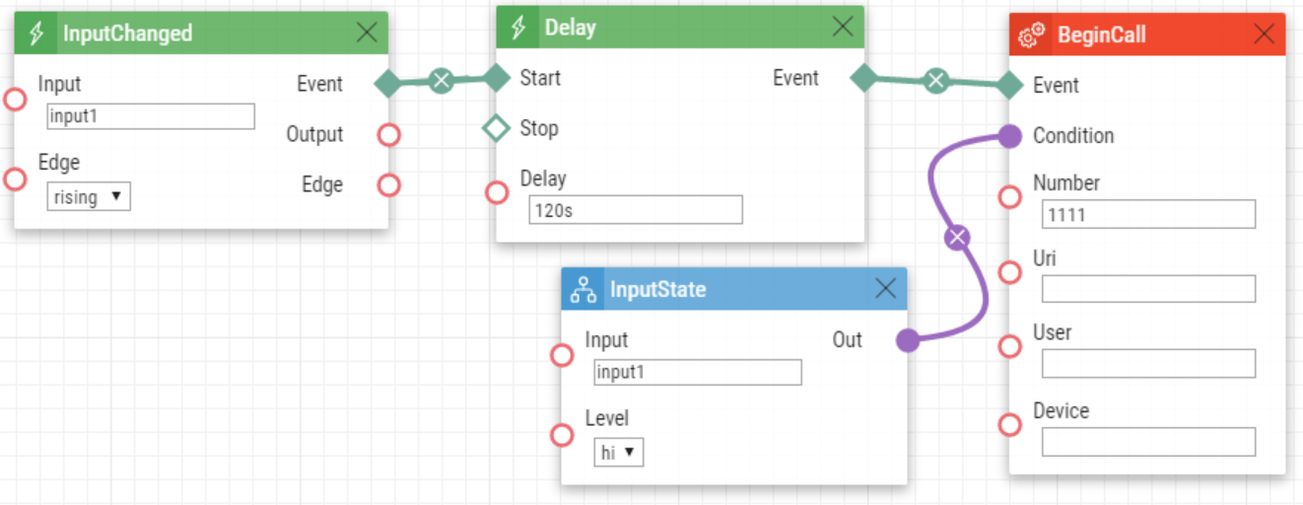Remove the InputChanged to Delay connection
The width and height of the screenshot is (1303, 505).
click(441, 80)
